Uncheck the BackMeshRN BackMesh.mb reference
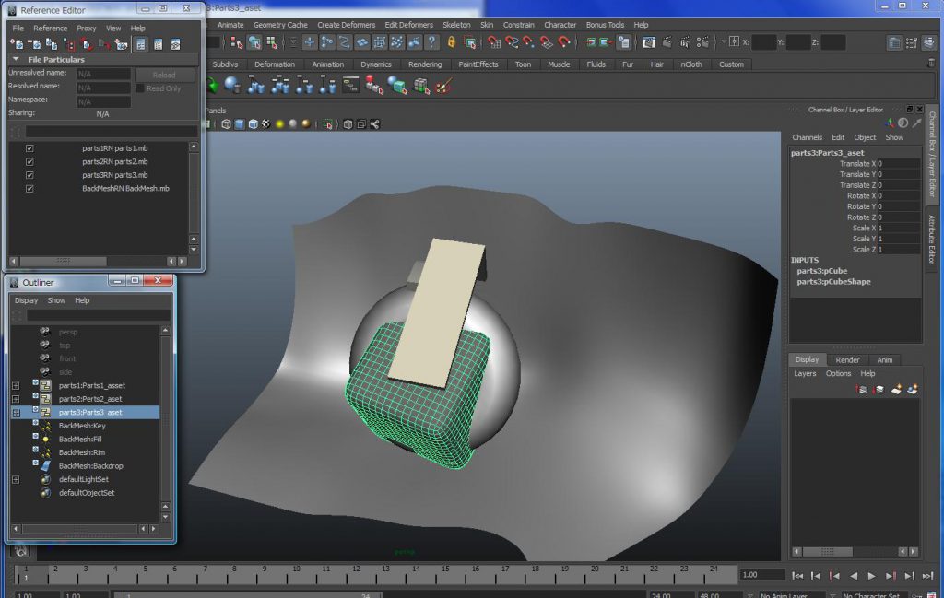 (x=29, y=189)
